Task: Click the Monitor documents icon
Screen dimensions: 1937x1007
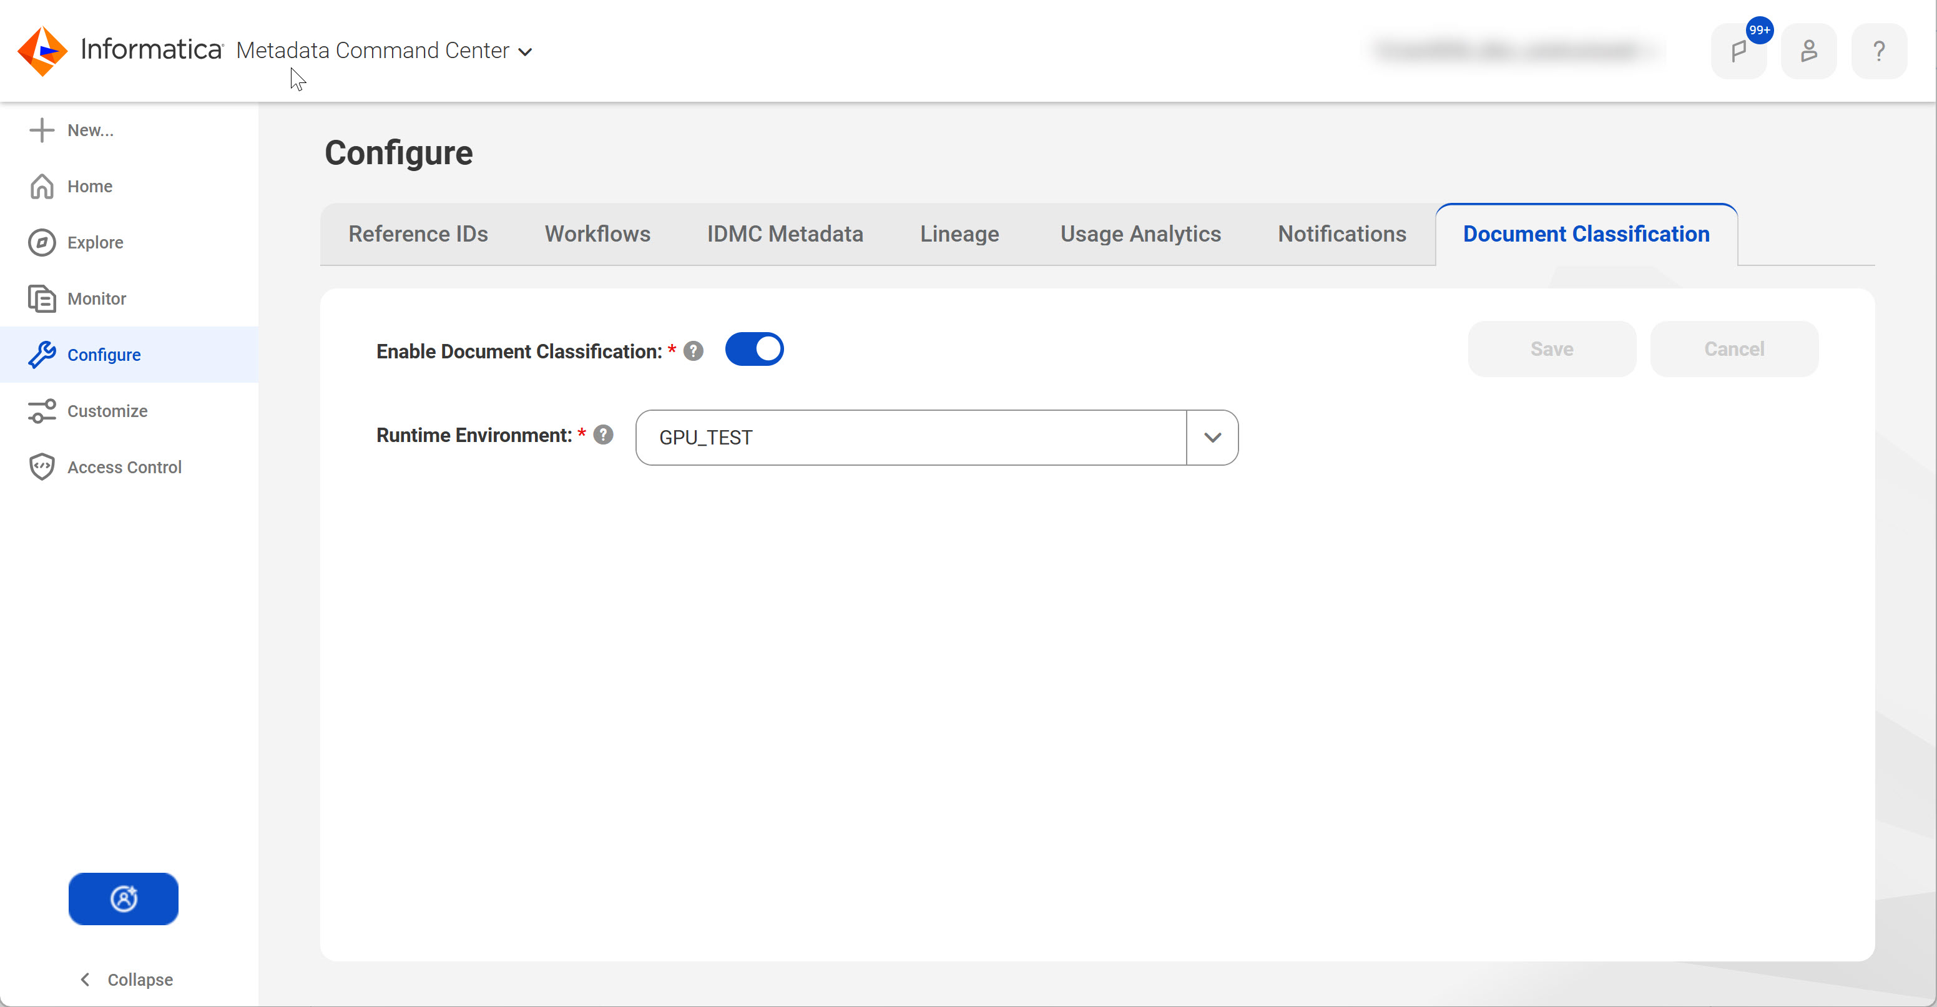Action: [42, 298]
